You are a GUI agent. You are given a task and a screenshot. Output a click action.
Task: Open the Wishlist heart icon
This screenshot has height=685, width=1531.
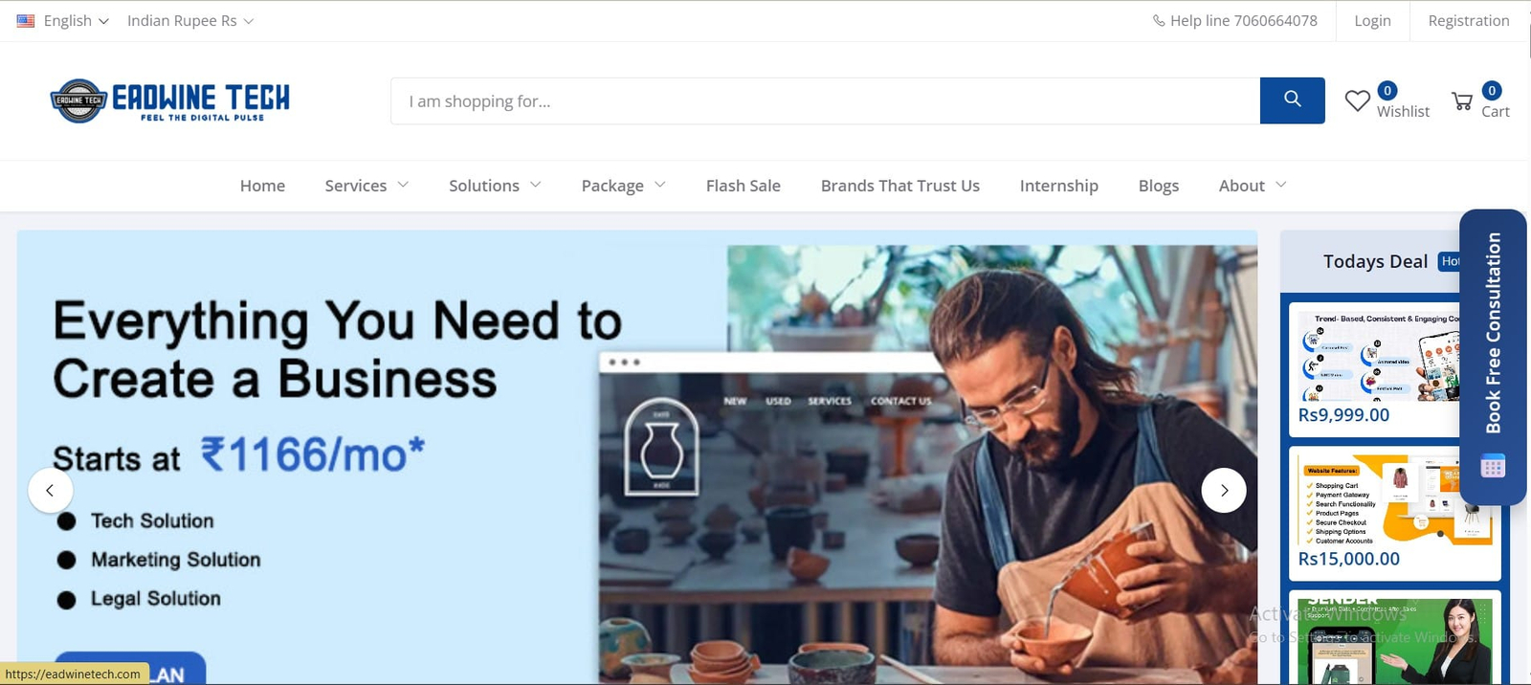[x=1357, y=100]
